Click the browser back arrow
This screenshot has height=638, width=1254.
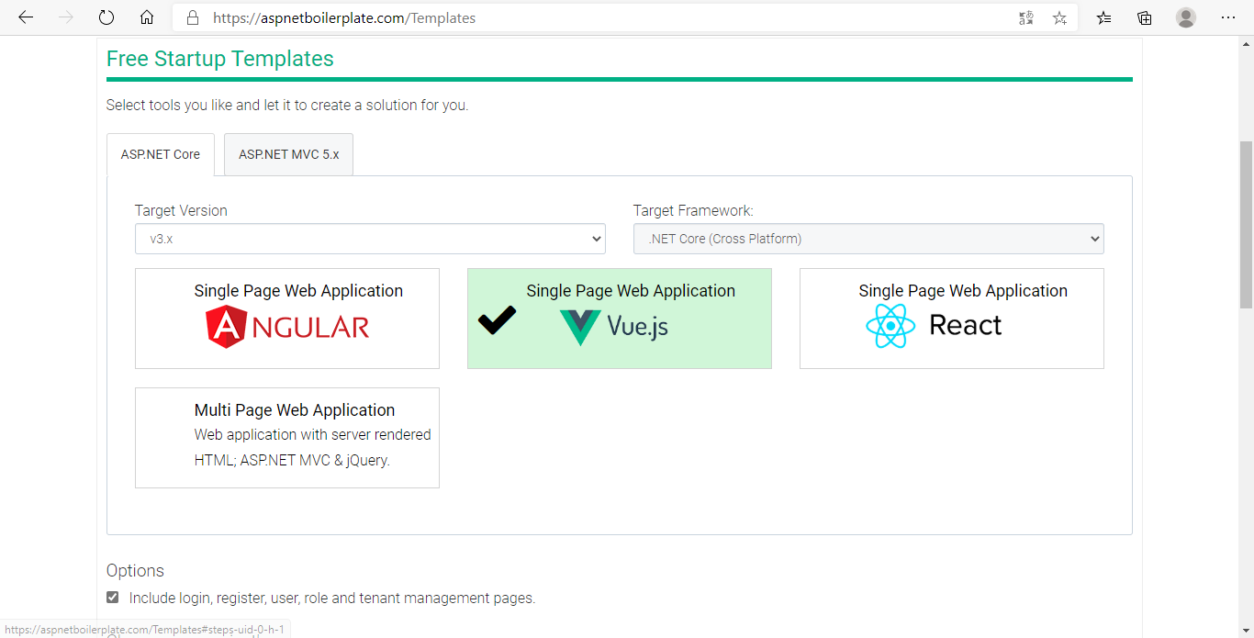26,17
